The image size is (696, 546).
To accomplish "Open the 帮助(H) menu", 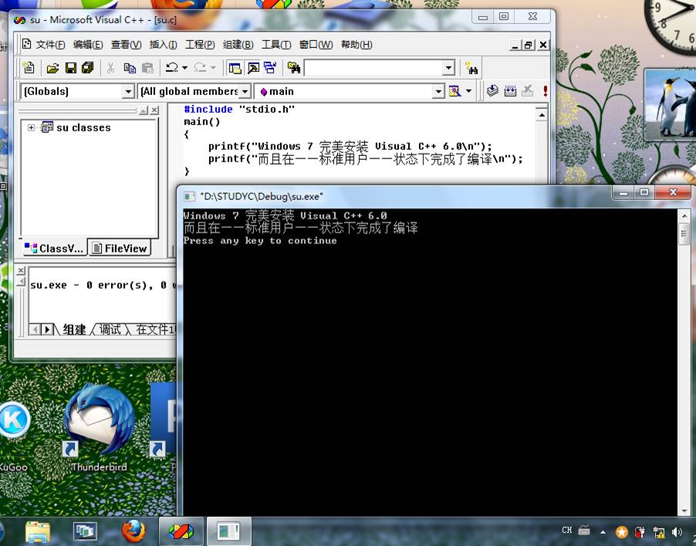I will tap(356, 45).
